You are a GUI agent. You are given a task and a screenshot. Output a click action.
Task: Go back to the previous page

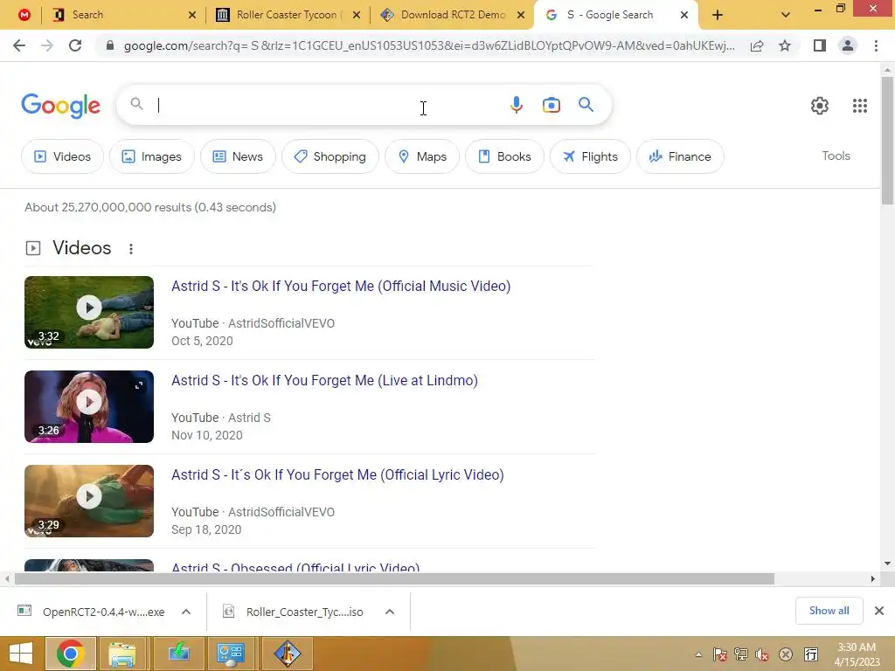tap(19, 45)
